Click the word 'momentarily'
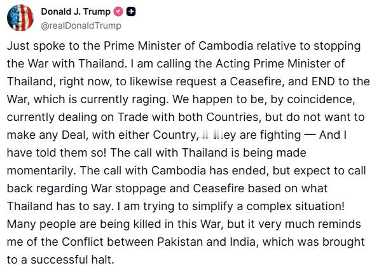The width and height of the screenshot is (379, 268). point(39,171)
